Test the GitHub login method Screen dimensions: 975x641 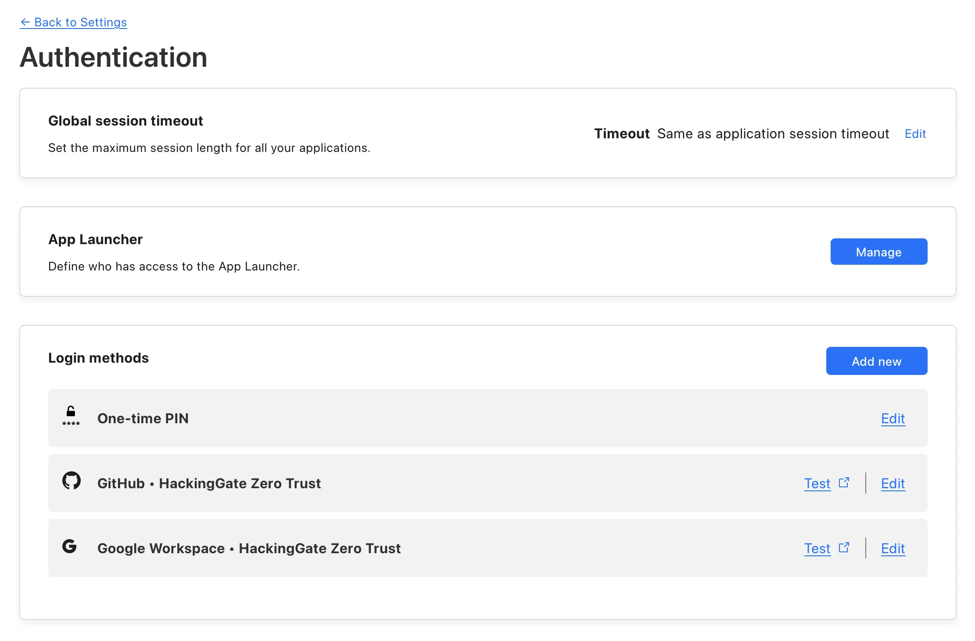pos(817,483)
